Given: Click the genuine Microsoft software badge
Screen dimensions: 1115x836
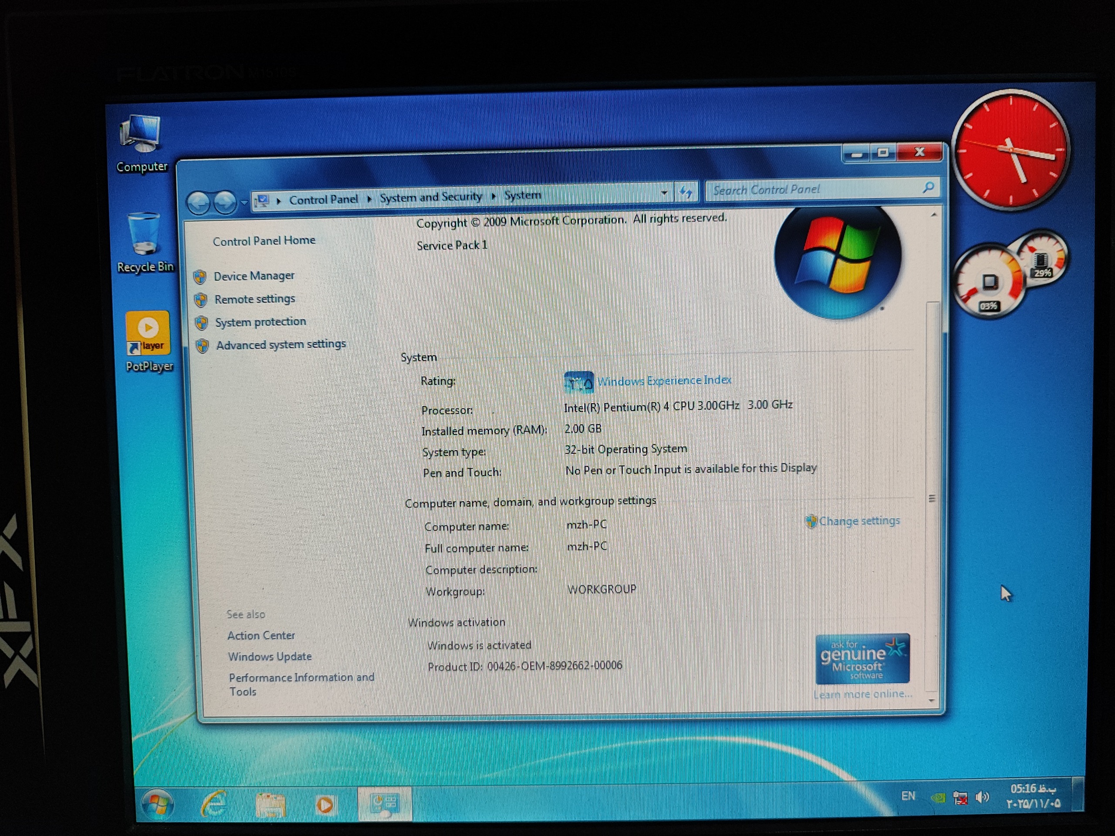Looking at the screenshot, I should pyautogui.click(x=862, y=659).
